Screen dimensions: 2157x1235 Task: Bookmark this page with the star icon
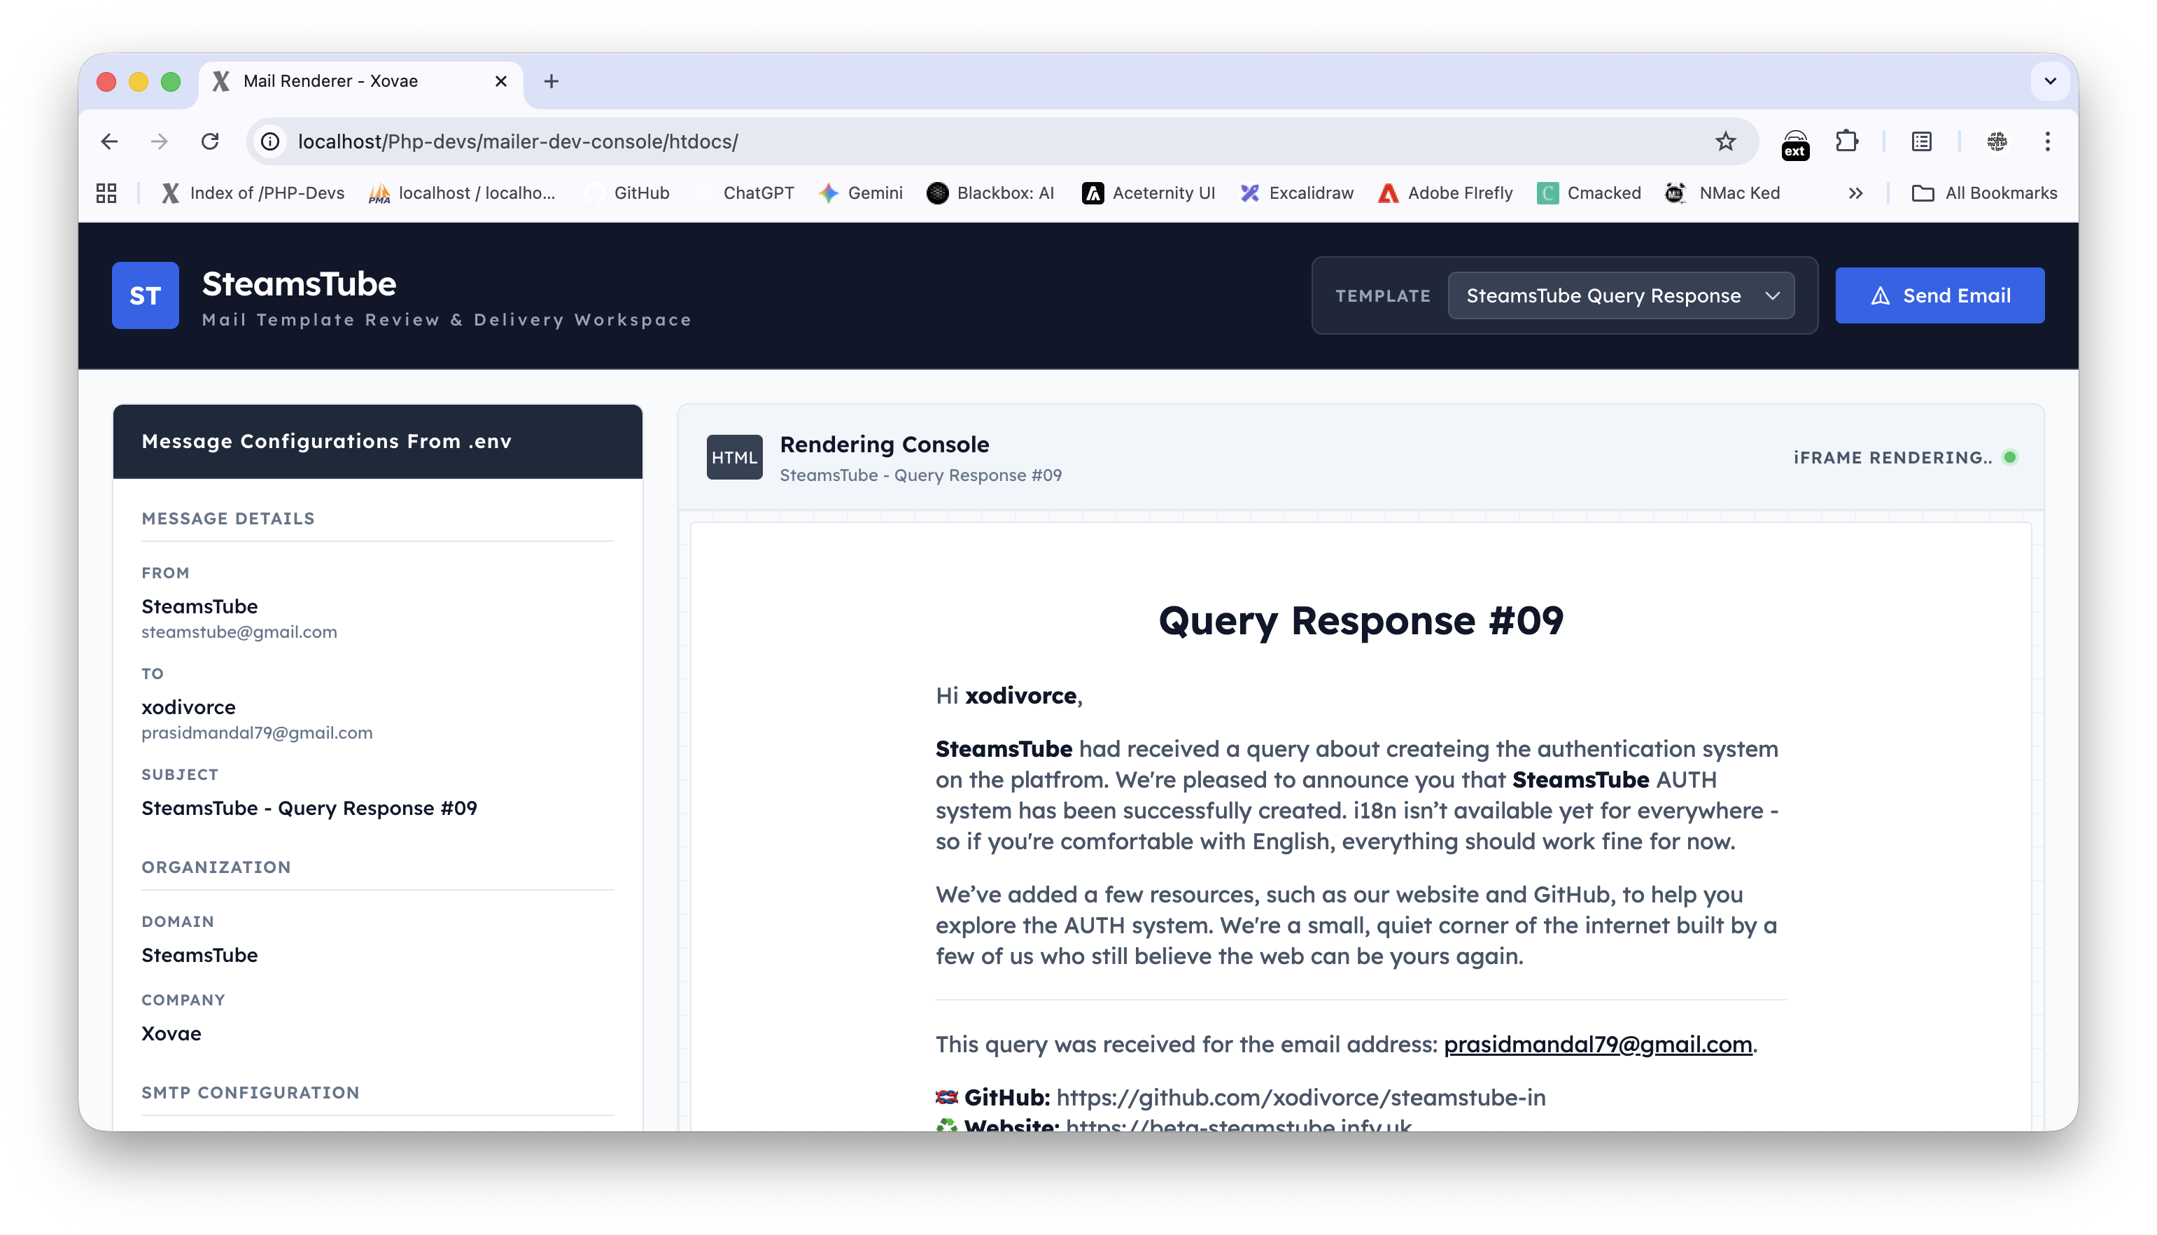point(1725,141)
